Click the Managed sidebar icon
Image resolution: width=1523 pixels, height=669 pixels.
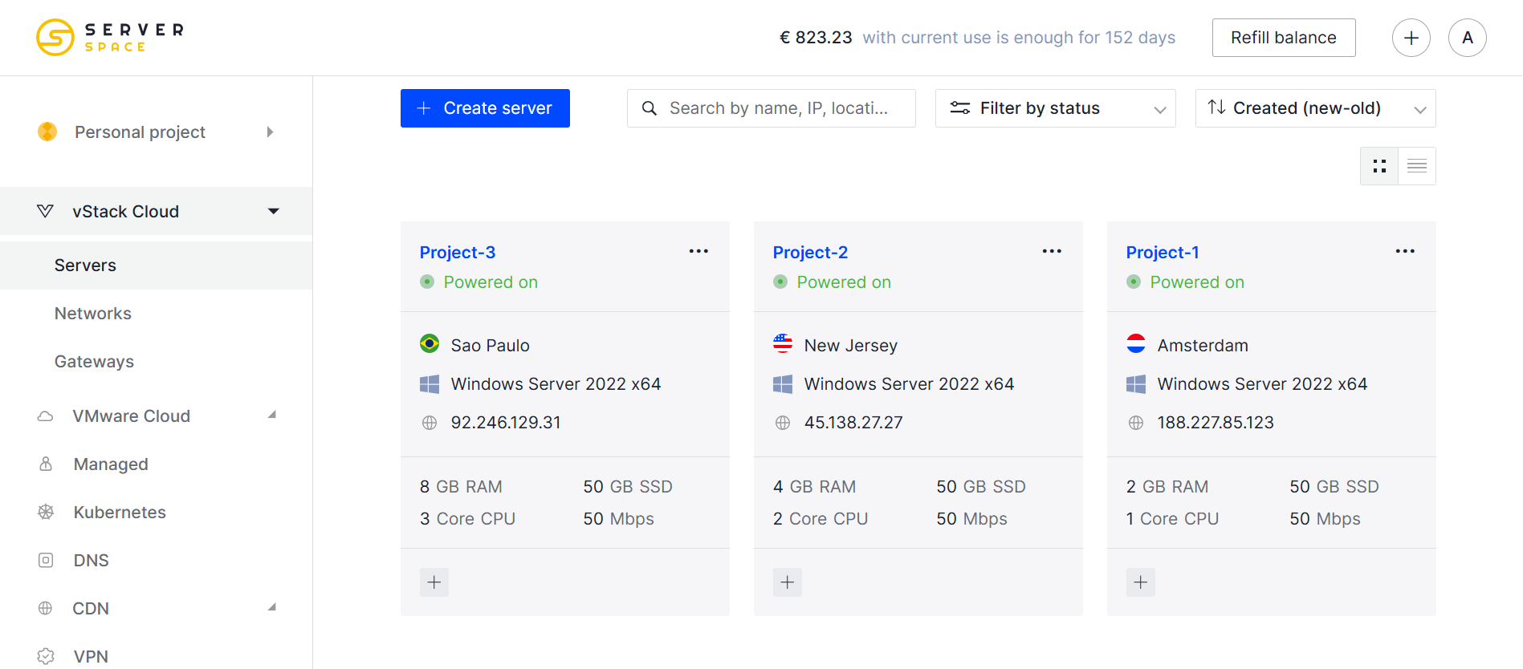point(46,464)
